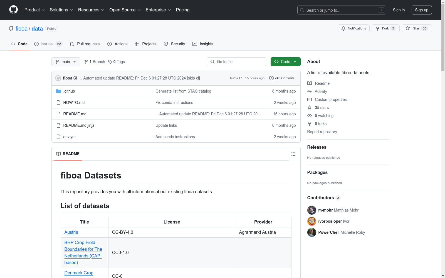
Task: Open the green Code dropdown button
Action: (286, 62)
